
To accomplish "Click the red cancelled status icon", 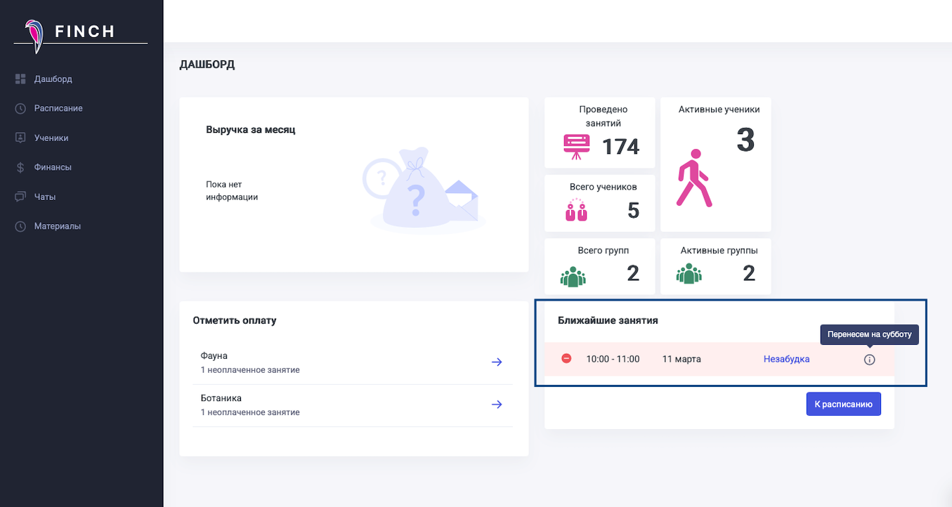I will pyautogui.click(x=566, y=359).
